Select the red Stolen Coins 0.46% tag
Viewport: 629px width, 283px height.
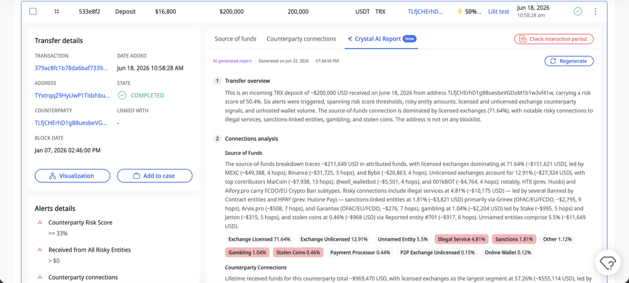[299, 252]
